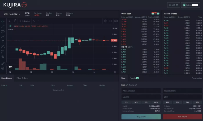
Task: Set sell amount to 50%
Action: (178, 102)
